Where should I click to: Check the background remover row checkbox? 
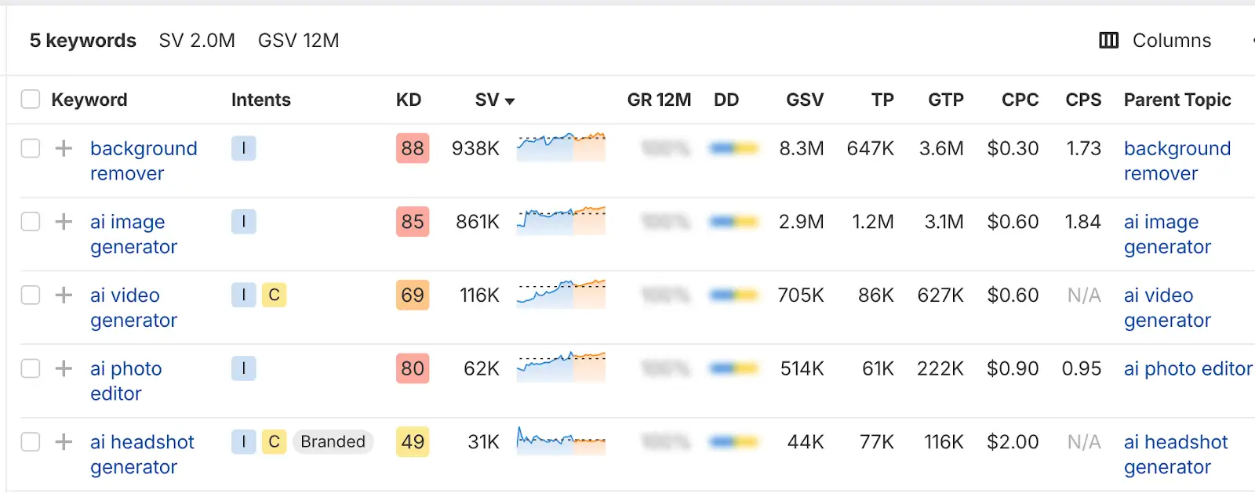(31, 148)
